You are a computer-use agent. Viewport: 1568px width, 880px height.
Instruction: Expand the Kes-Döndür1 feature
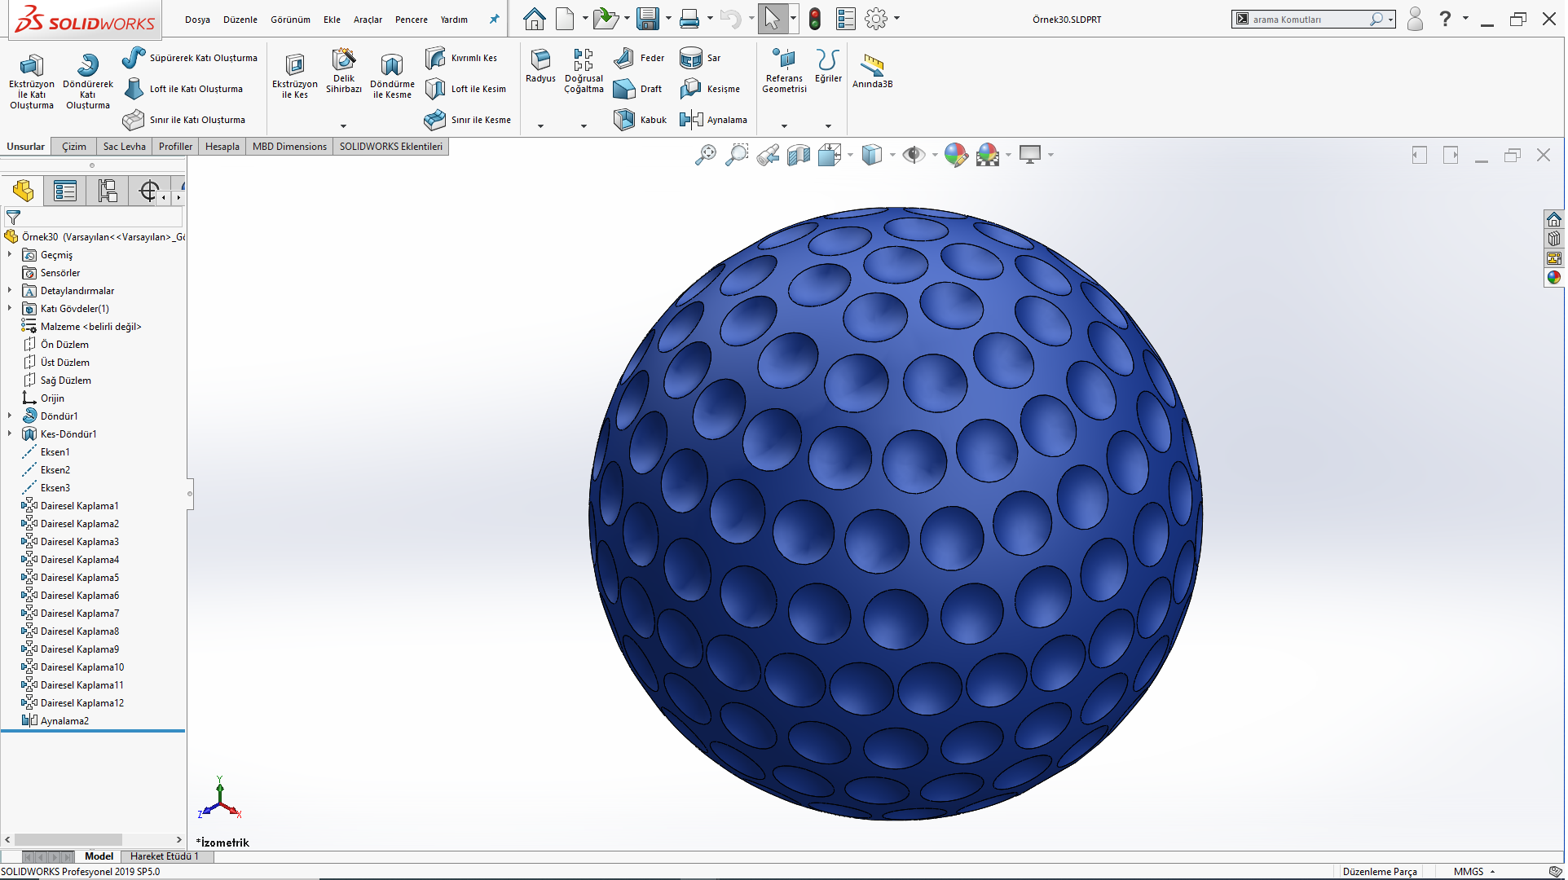(10, 434)
